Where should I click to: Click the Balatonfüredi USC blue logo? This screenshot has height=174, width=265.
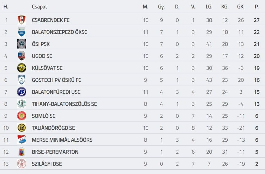[x=22, y=92]
